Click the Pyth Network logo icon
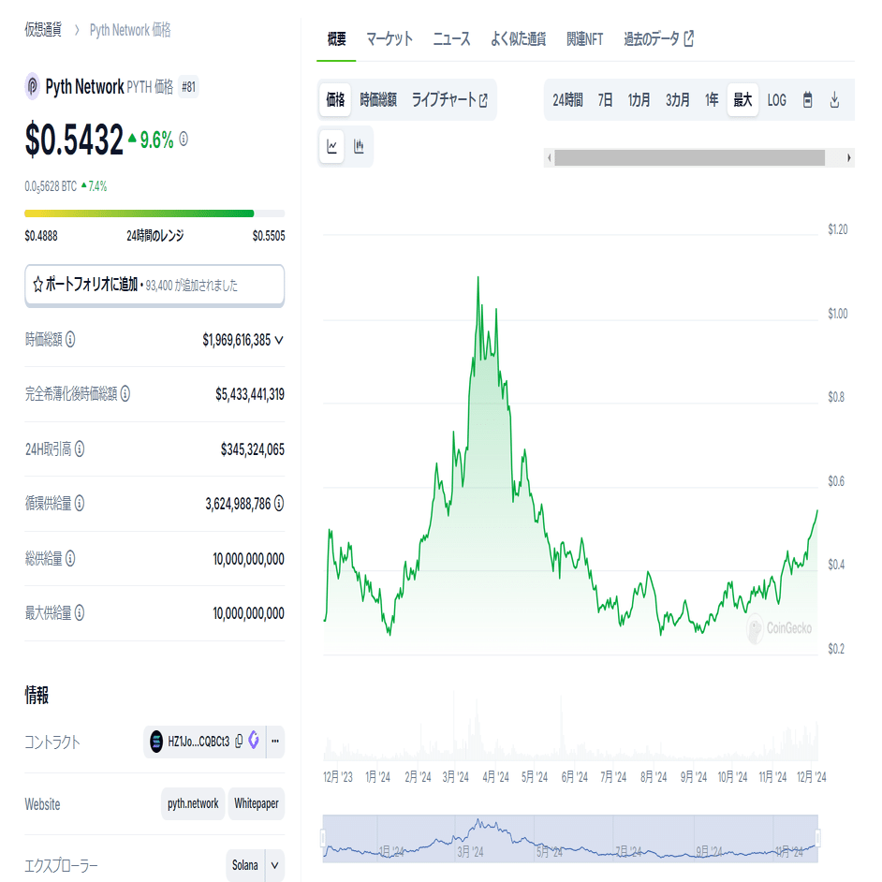Image resolution: width=882 pixels, height=882 pixels. (x=32, y=87)
